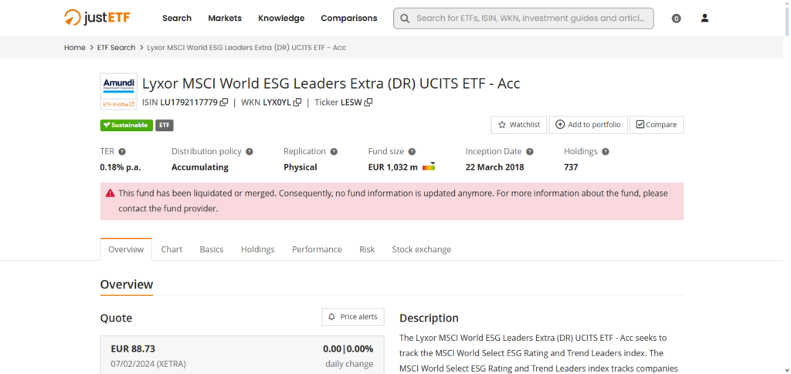This screenshot has width=791, height=374.
Task: Click the search magnifier icon
Action: pyautogui.click(x=405, y=18)
